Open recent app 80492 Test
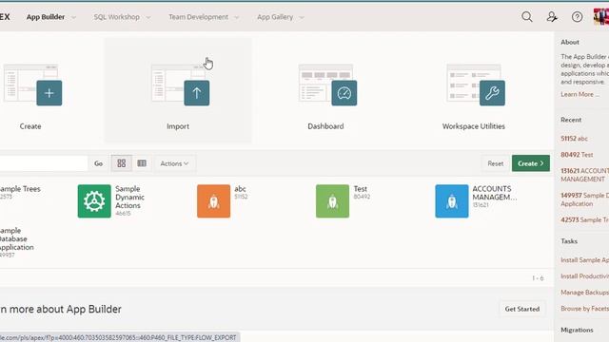This screenshot has width=609, height=342. click(x=577, y=155)
